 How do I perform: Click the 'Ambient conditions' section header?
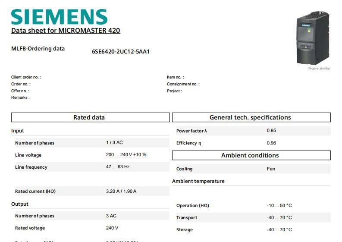tap(251, 155)
